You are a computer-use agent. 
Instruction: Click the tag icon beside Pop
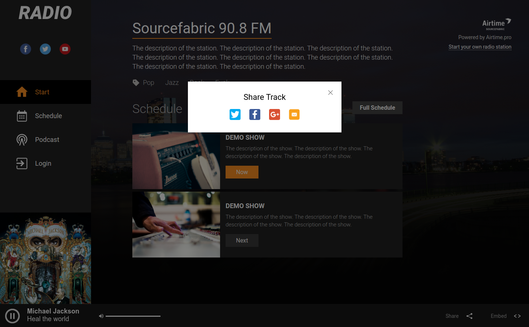[x=136, y=83]
